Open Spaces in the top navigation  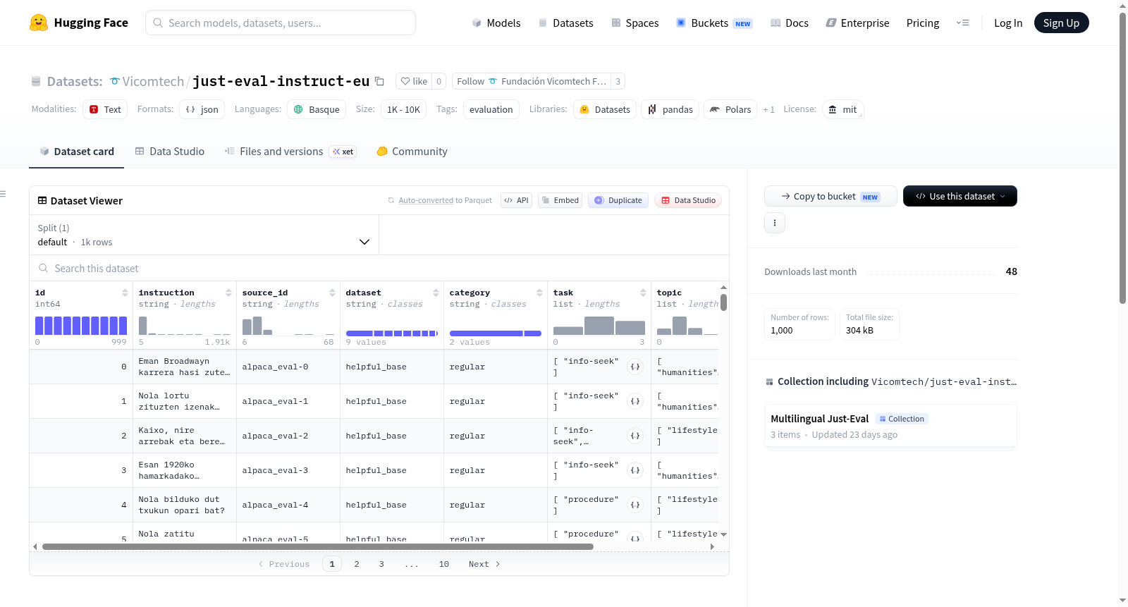[634, 23]
